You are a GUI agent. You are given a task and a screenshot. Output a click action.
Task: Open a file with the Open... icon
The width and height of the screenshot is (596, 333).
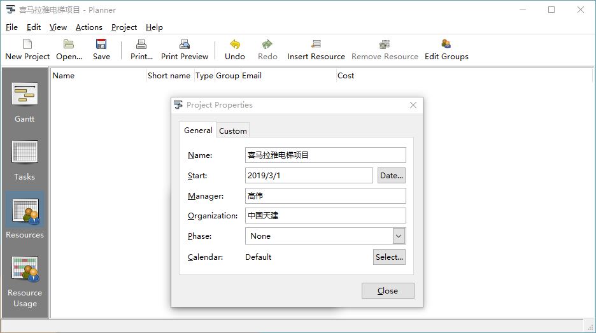[69, 45]
